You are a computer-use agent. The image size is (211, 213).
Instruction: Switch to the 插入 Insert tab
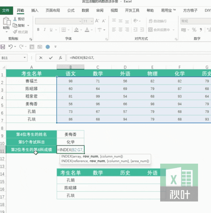pos(35,10)
